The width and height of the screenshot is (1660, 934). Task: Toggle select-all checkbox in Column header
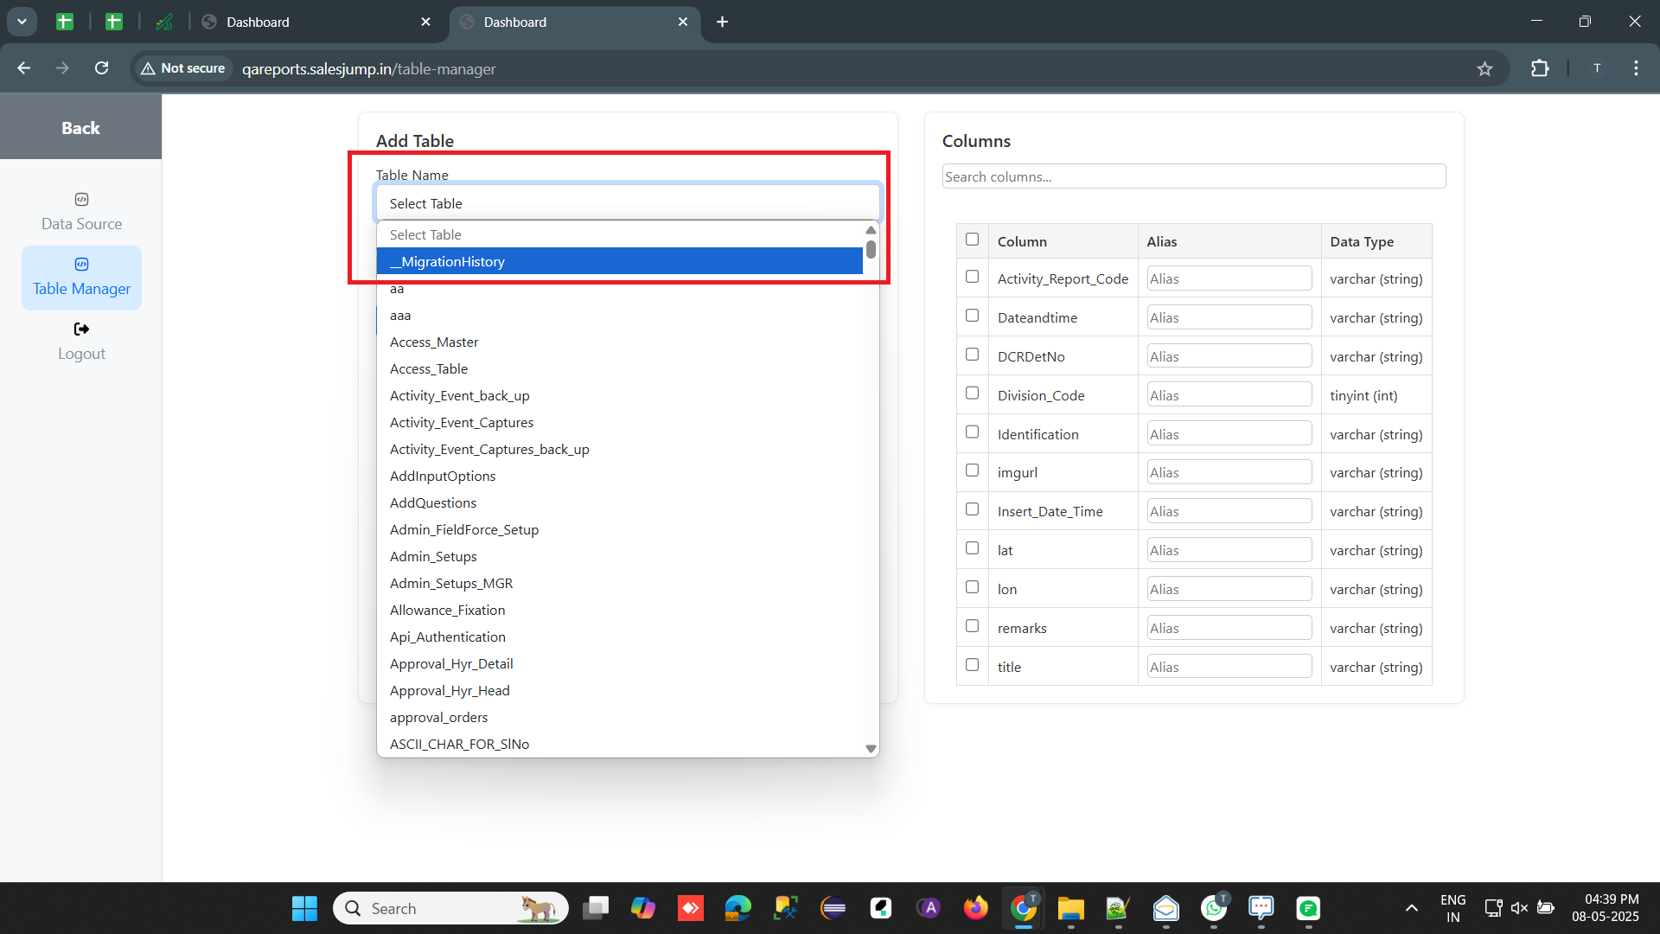tap(972, 240)
